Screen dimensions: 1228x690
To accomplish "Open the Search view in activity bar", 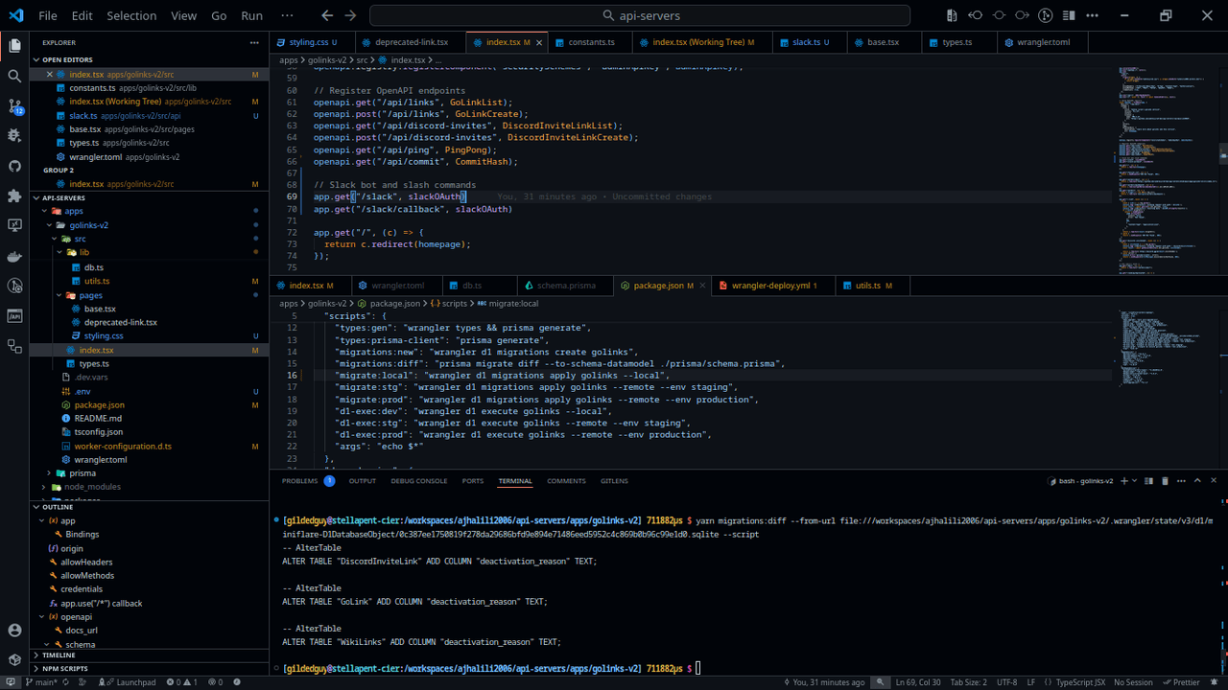I will click(x=14, y=76).
